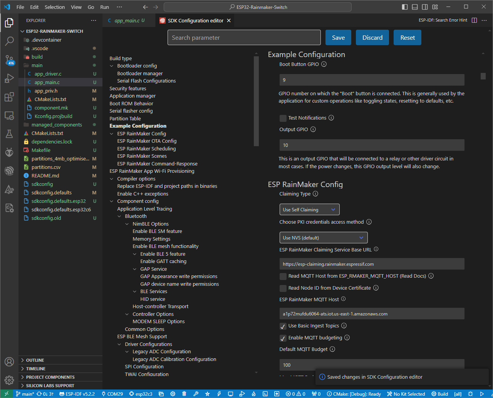Click info icon next to Boot Button GPIO
This screenshot has height=398, width=493.
pyautogui.click(x=324, y=64)
